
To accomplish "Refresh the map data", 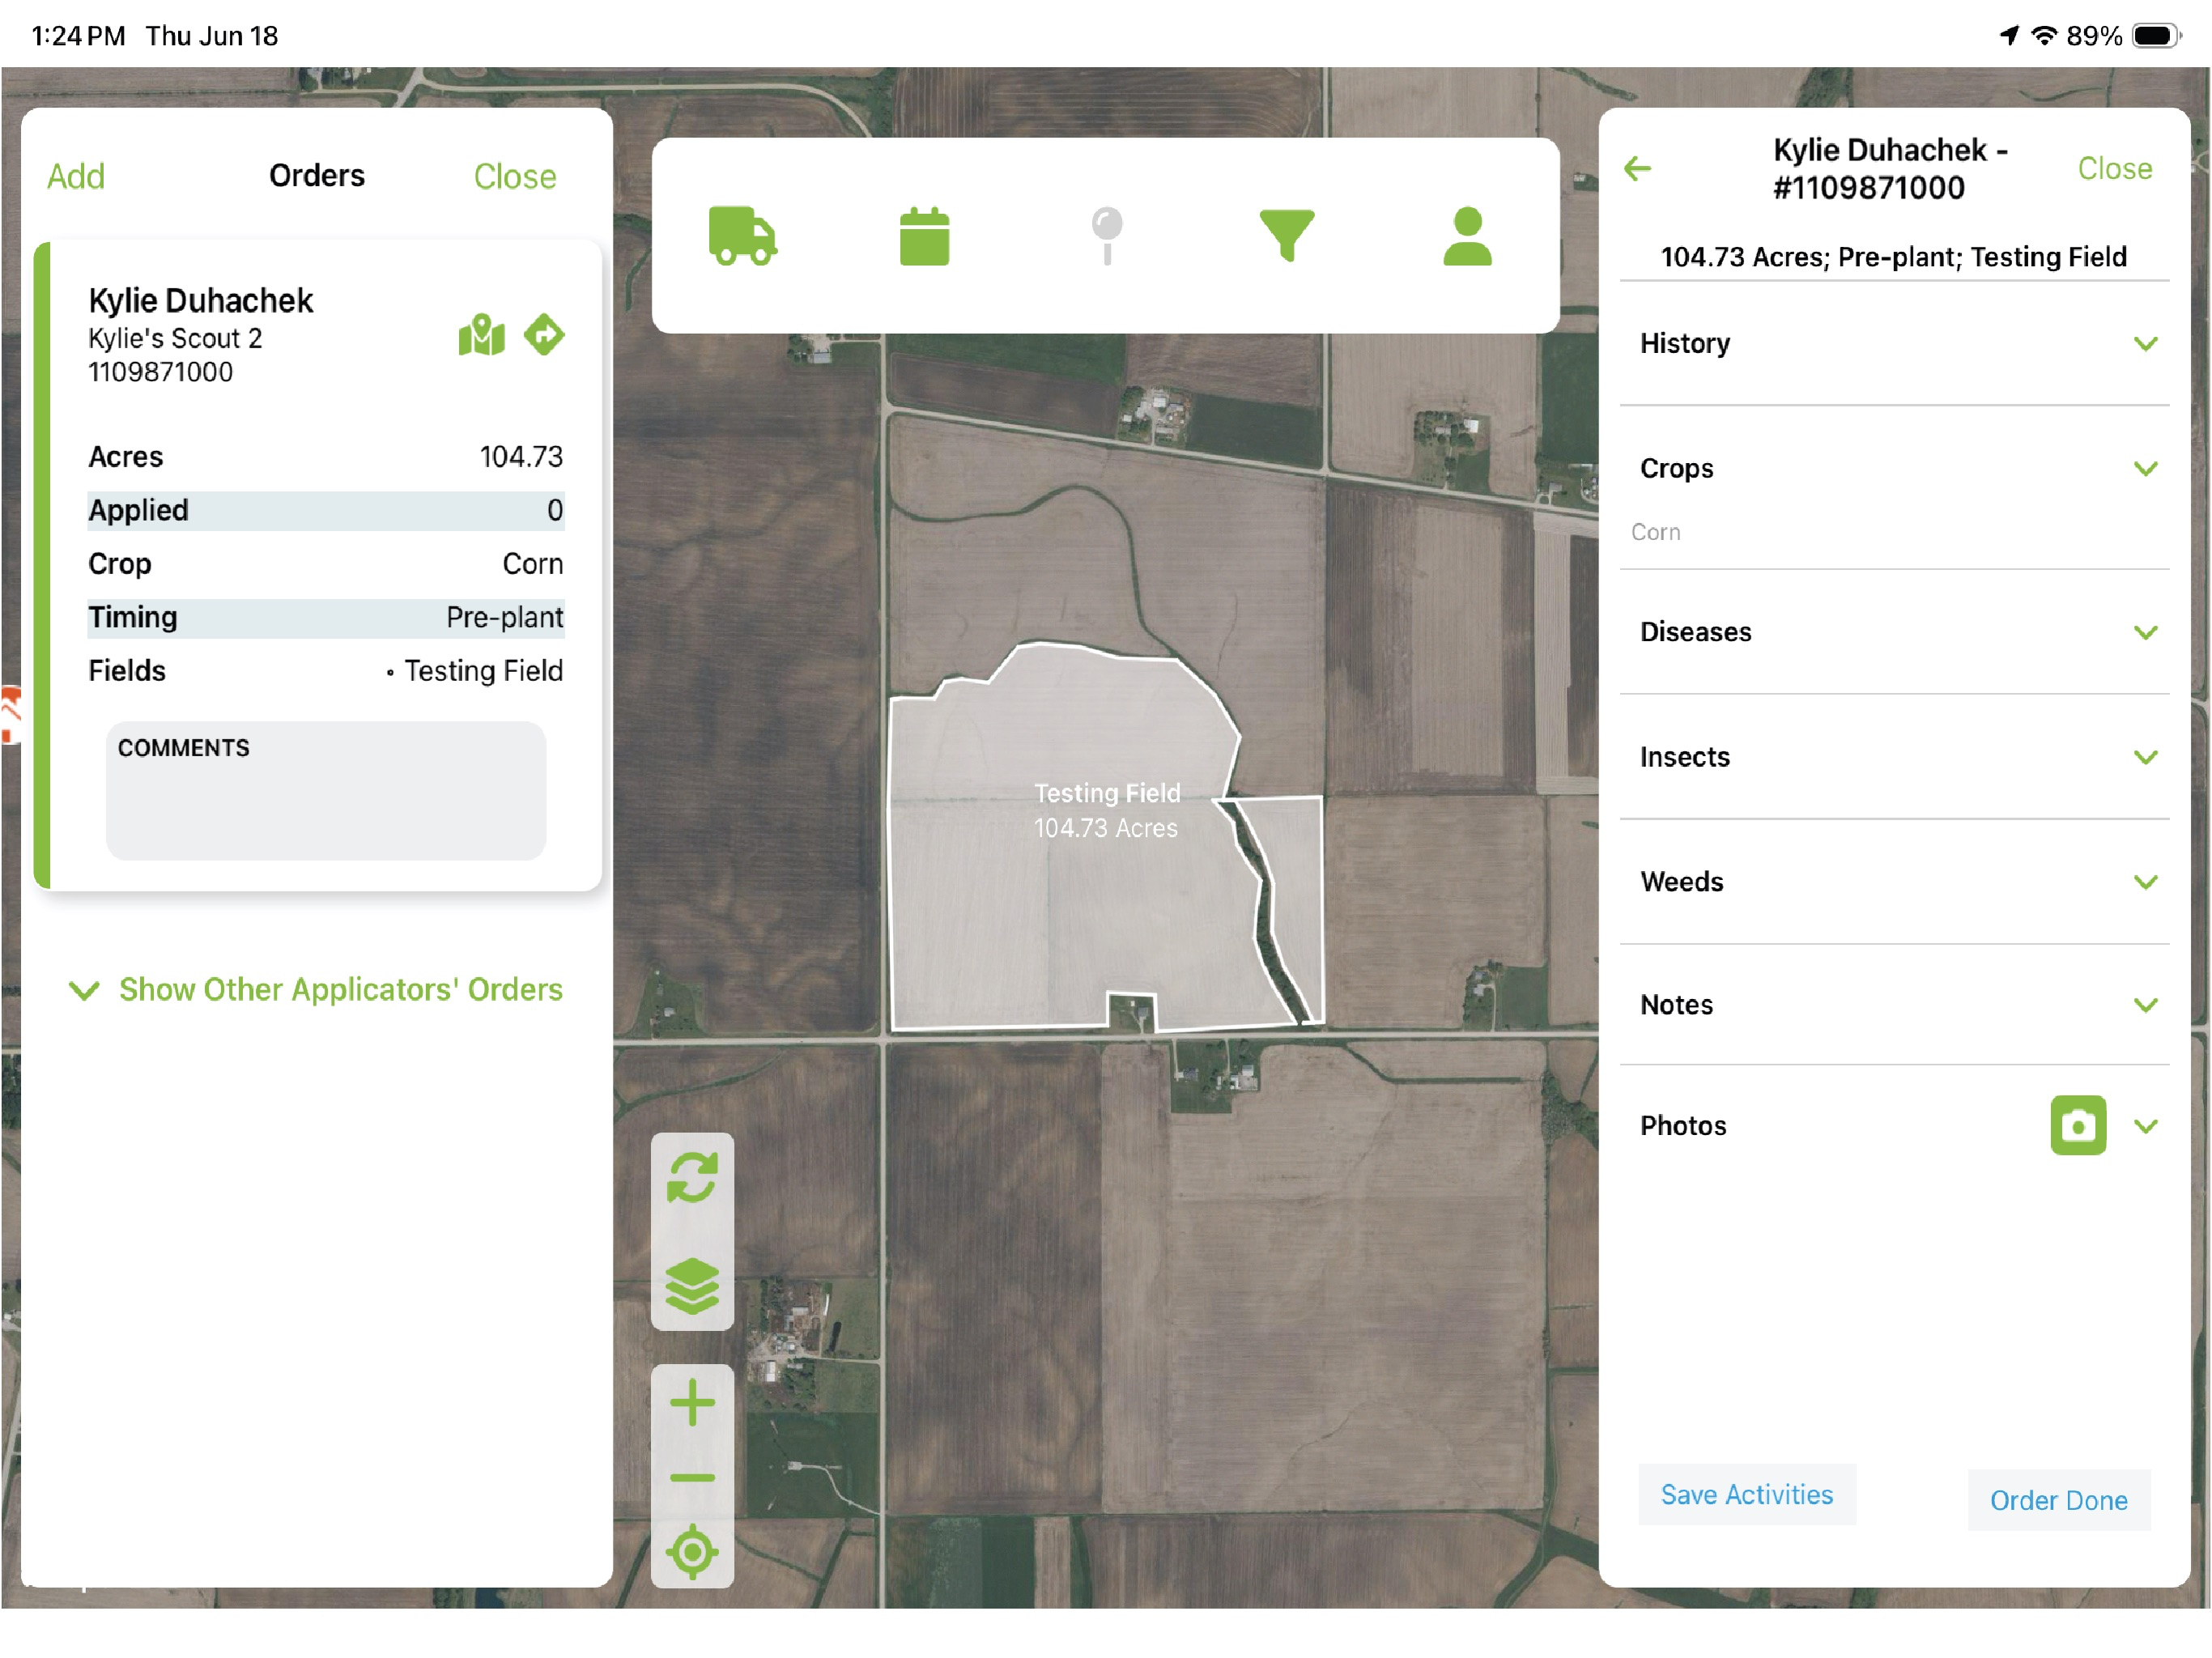I will click(692, 1177).
